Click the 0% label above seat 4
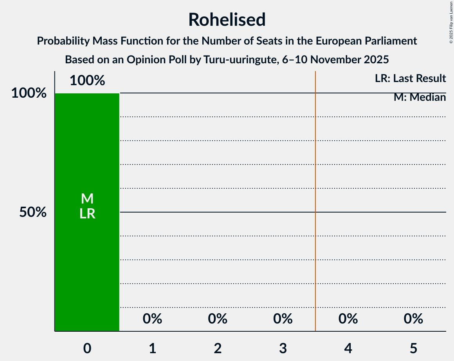454x361 pixels. tap(348, 319)
